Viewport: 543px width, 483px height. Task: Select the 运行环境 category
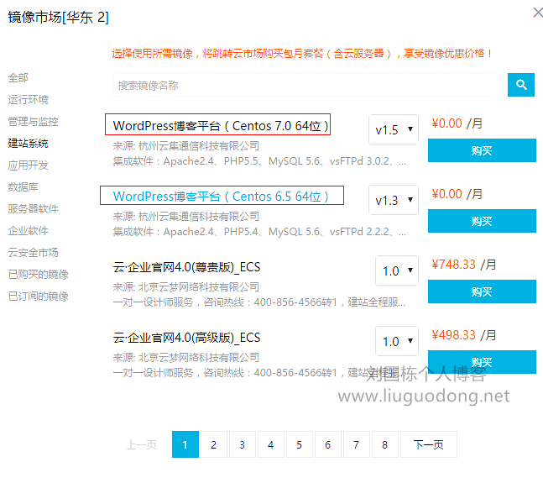tap(28, 99)
